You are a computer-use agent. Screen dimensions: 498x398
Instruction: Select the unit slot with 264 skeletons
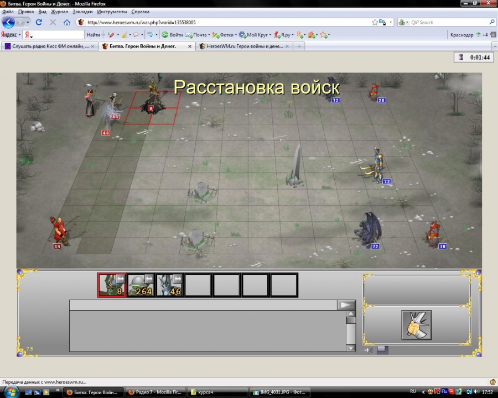click(x=141, y=285)
